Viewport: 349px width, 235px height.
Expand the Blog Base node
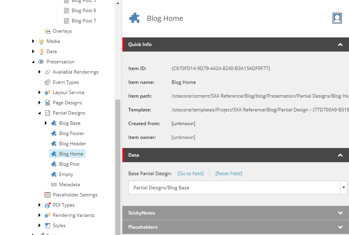(x=46, y=123)
